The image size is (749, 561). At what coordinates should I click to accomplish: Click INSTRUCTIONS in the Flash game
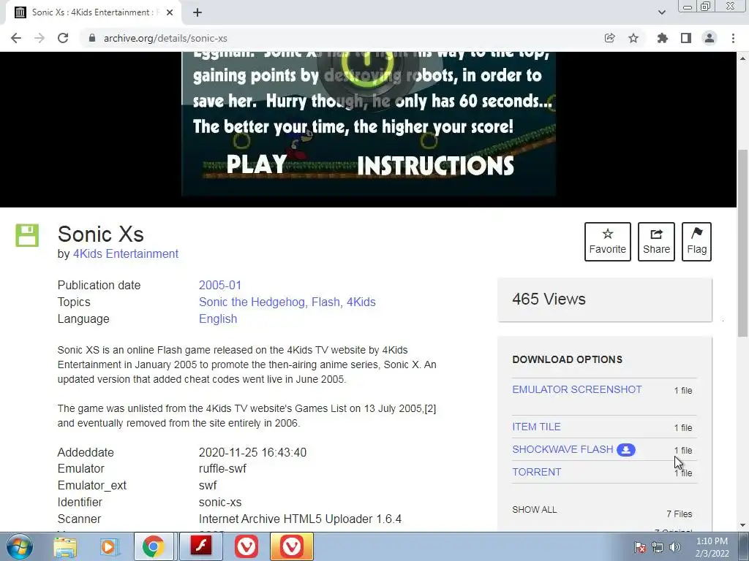coord(435,166)
